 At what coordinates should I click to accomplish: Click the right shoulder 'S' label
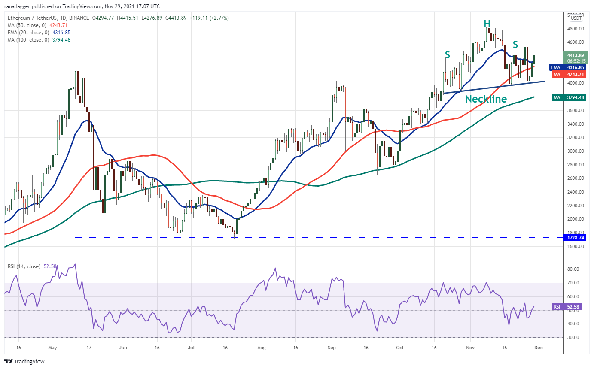515,45
